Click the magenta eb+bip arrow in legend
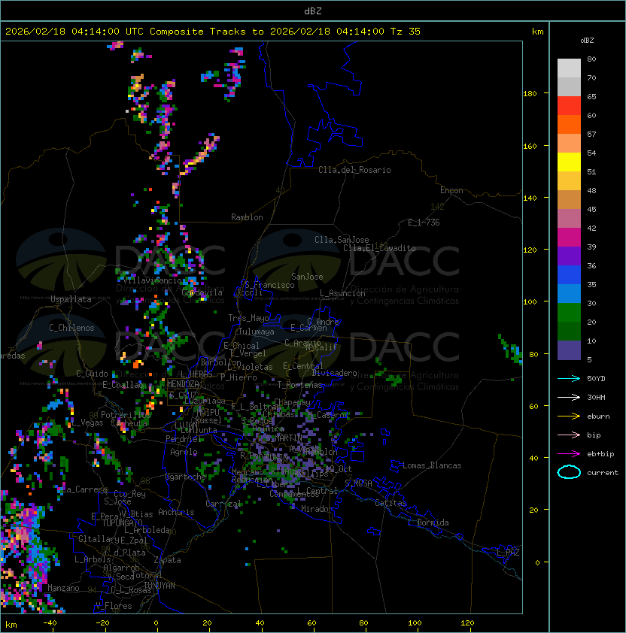The height and width of the screenshot is (633, 626). click(569, 454)
